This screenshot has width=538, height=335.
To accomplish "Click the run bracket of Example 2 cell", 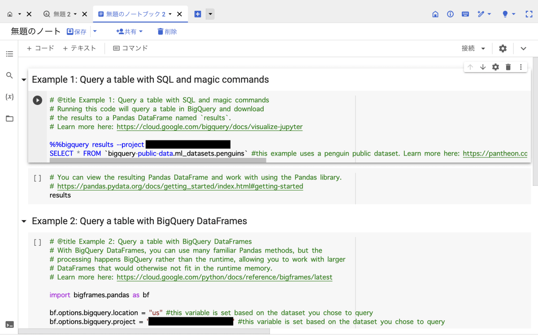I will point(38,242).
